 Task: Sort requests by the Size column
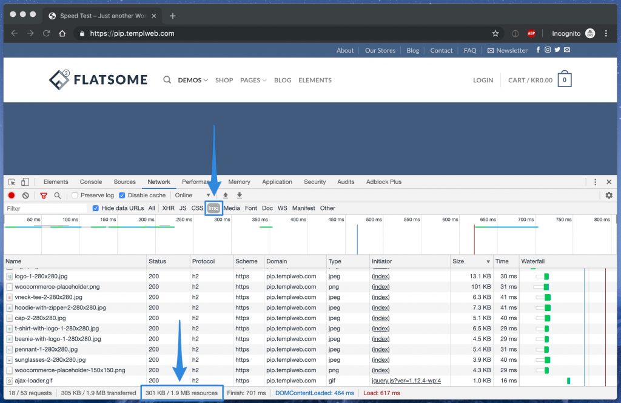[471, 261]
